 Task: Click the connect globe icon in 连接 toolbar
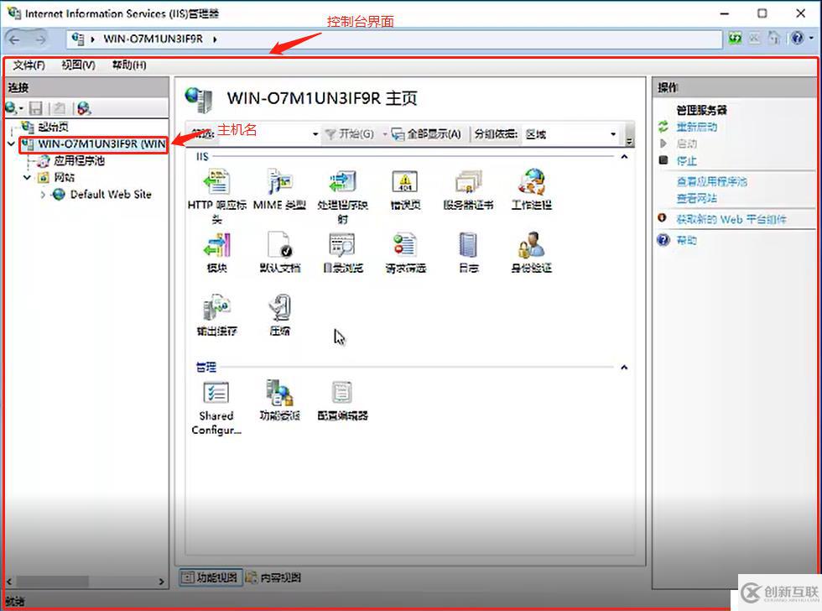[x=10, y=108]
